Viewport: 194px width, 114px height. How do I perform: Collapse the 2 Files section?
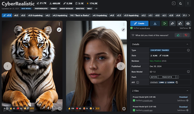pyautogui.click(x=187, y=91)
